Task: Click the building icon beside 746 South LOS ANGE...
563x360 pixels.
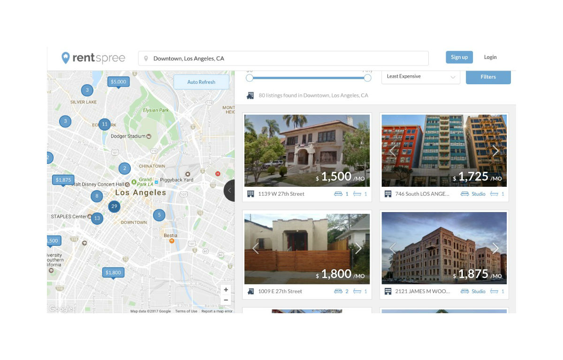Action: [388, 193]
